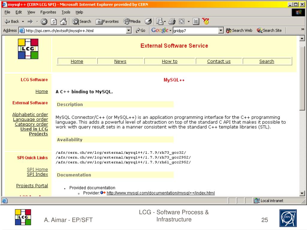Print the page with the printer icon
This screenshot has width=307, height=230.
pyautogui.click(x=172, y=21)
